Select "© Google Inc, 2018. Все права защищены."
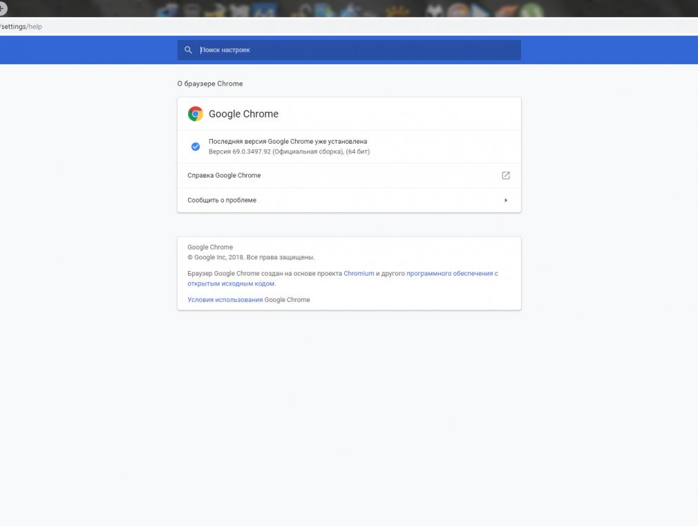Viewport: 698px width, 526px height. pos(251,257)
